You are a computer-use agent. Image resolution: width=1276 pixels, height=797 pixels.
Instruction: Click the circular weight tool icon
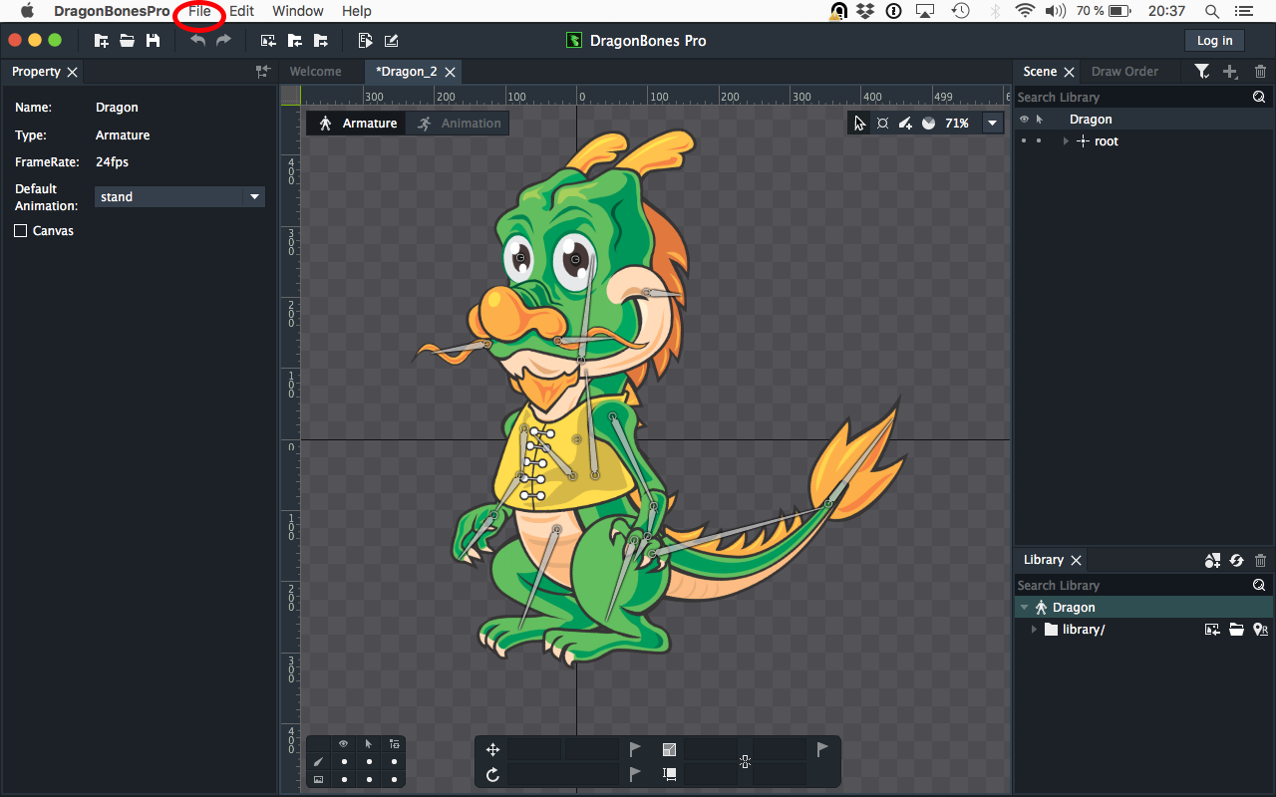point(928,124)
